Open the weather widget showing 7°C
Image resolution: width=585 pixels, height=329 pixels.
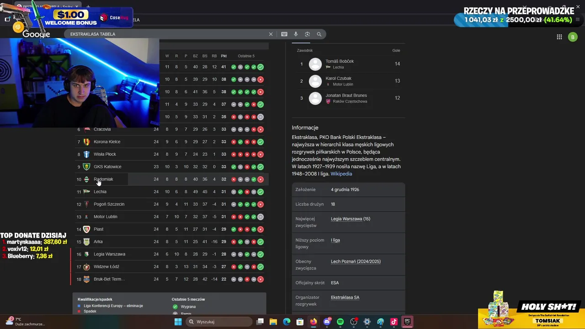(x=25, y=322)
